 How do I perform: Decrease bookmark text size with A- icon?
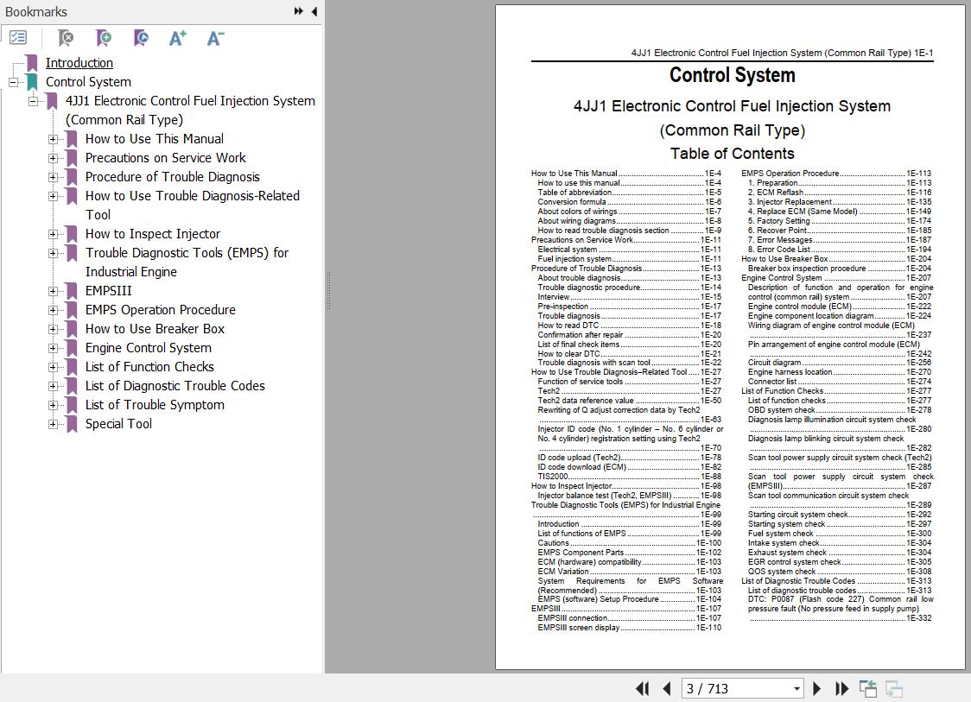(215, 38)
